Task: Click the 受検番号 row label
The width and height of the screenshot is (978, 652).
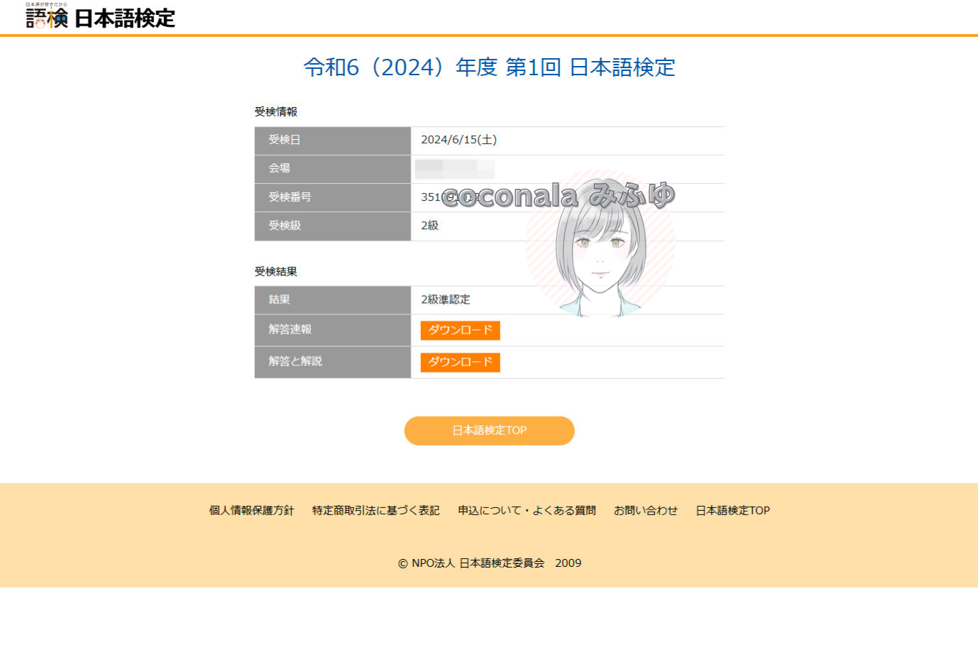Action: (333, 197)
